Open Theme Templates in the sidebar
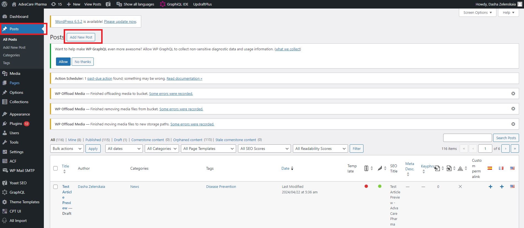Image resolution: width=524 pixels, height=228 pixels. (x=24, y=202)
